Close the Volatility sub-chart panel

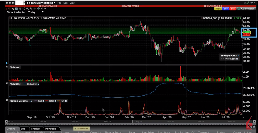7,84
